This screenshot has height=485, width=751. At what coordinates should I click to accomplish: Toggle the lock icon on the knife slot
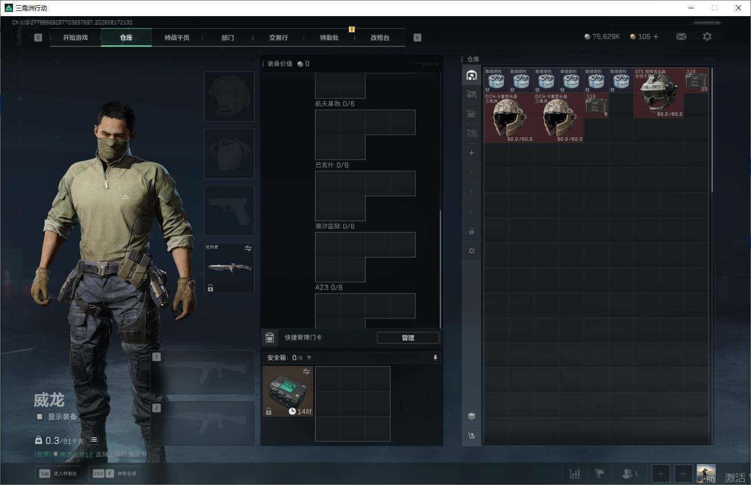(x=210, y=288)
